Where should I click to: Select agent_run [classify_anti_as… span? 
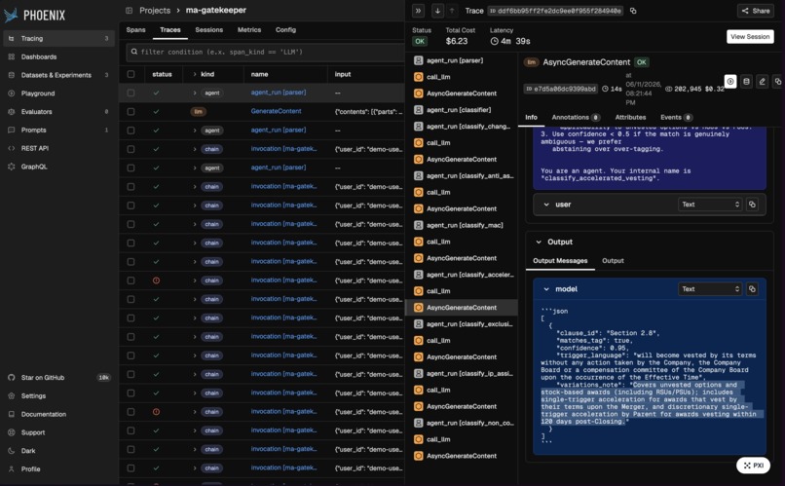pos(461,175)
